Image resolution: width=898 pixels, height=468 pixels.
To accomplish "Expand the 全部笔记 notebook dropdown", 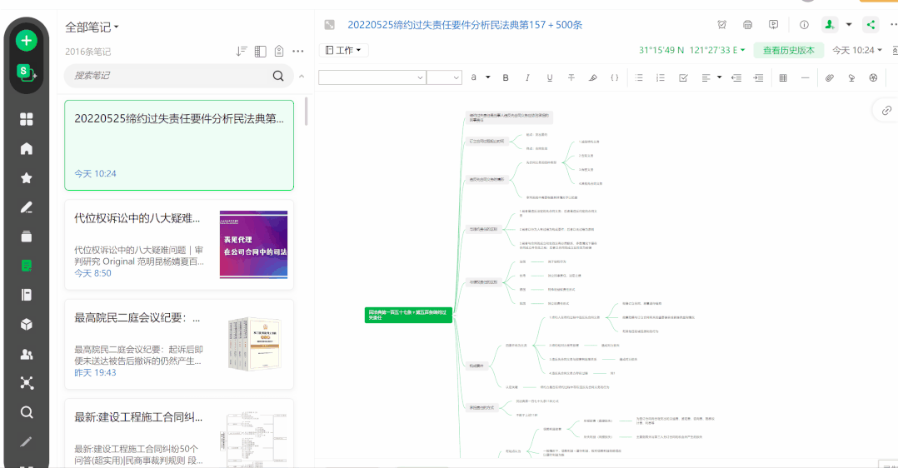I will click(x=92, y=27).
